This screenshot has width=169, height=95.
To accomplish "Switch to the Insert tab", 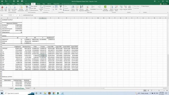I will coord(13,4).
